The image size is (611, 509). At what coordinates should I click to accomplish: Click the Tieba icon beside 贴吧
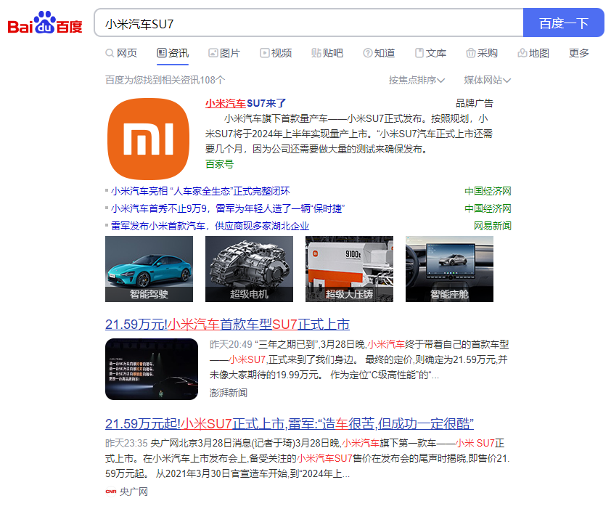click(316, 53)
